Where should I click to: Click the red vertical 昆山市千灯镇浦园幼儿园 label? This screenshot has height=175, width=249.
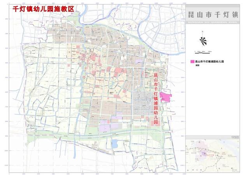pyautogui.click(x=156, y=98)
